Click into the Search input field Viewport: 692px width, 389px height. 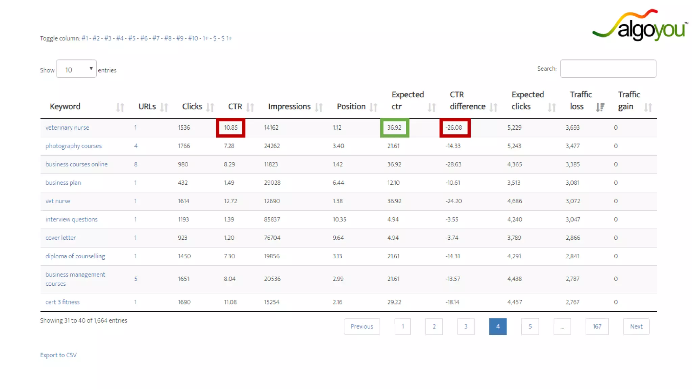(x=608, y=69)
